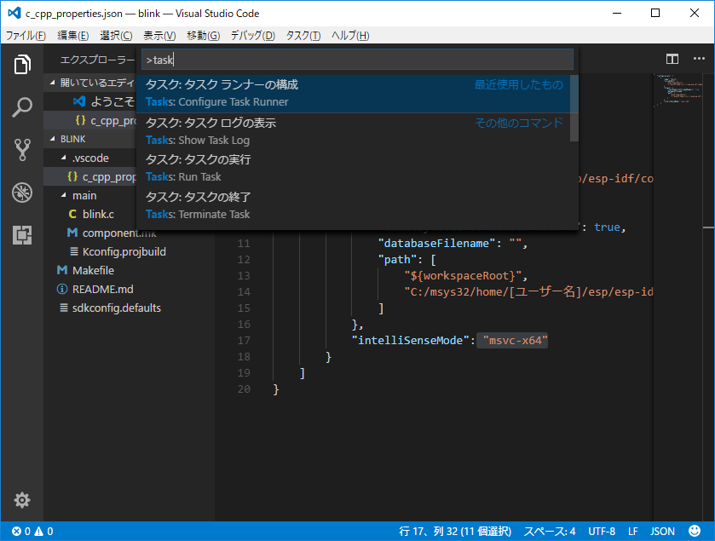The height and width of the screenshot is (541, 715).
Task: Click the "path" key on line 12
Action: tap(397, 260)
